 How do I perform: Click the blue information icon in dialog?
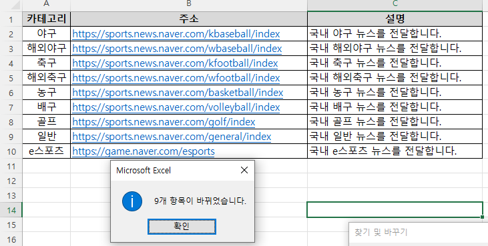pos(132,201)
